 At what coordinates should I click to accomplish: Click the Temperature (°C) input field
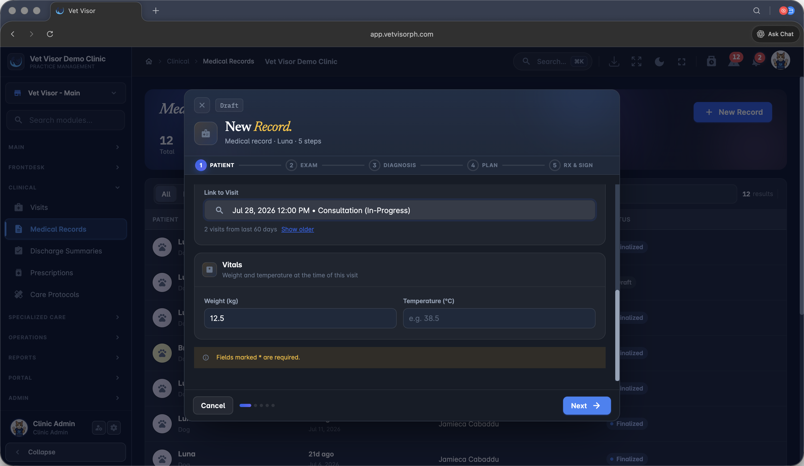(x=499, y=318)
